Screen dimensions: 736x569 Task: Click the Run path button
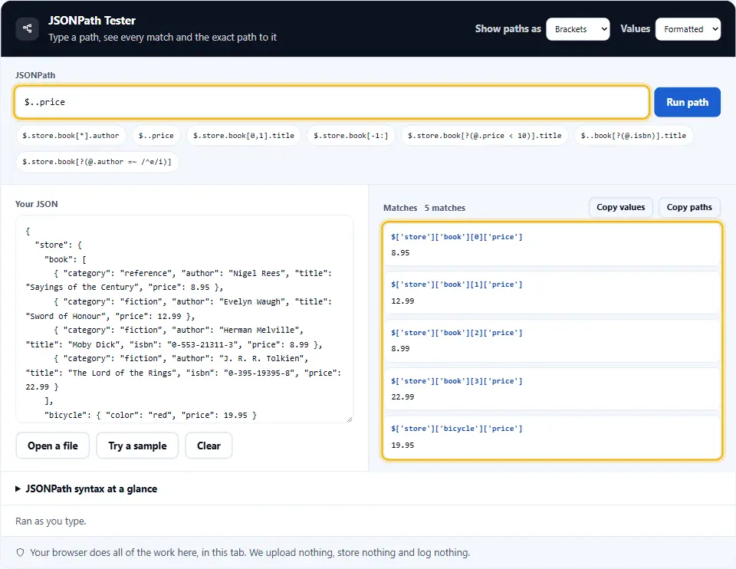point(687,102)
